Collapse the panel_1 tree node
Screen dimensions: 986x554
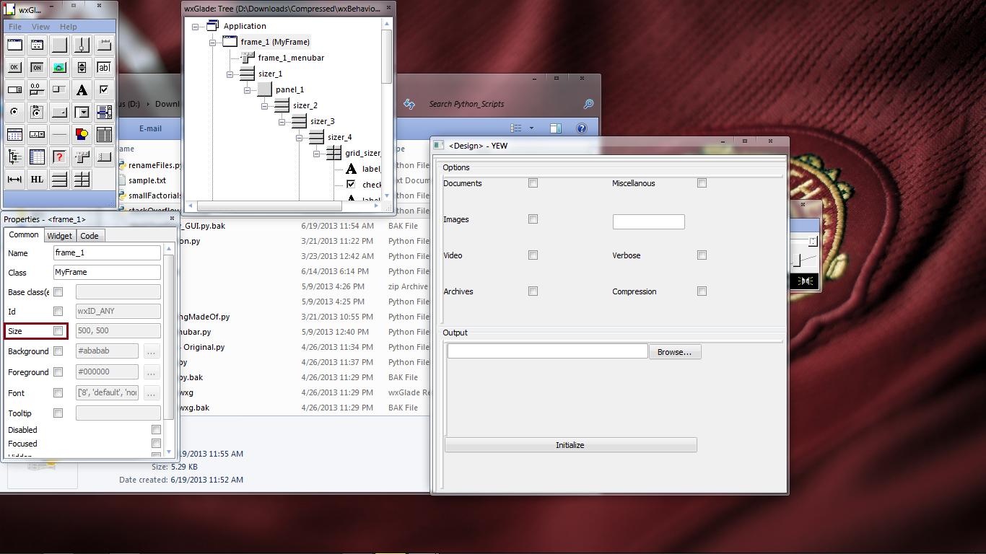point(247,90)
